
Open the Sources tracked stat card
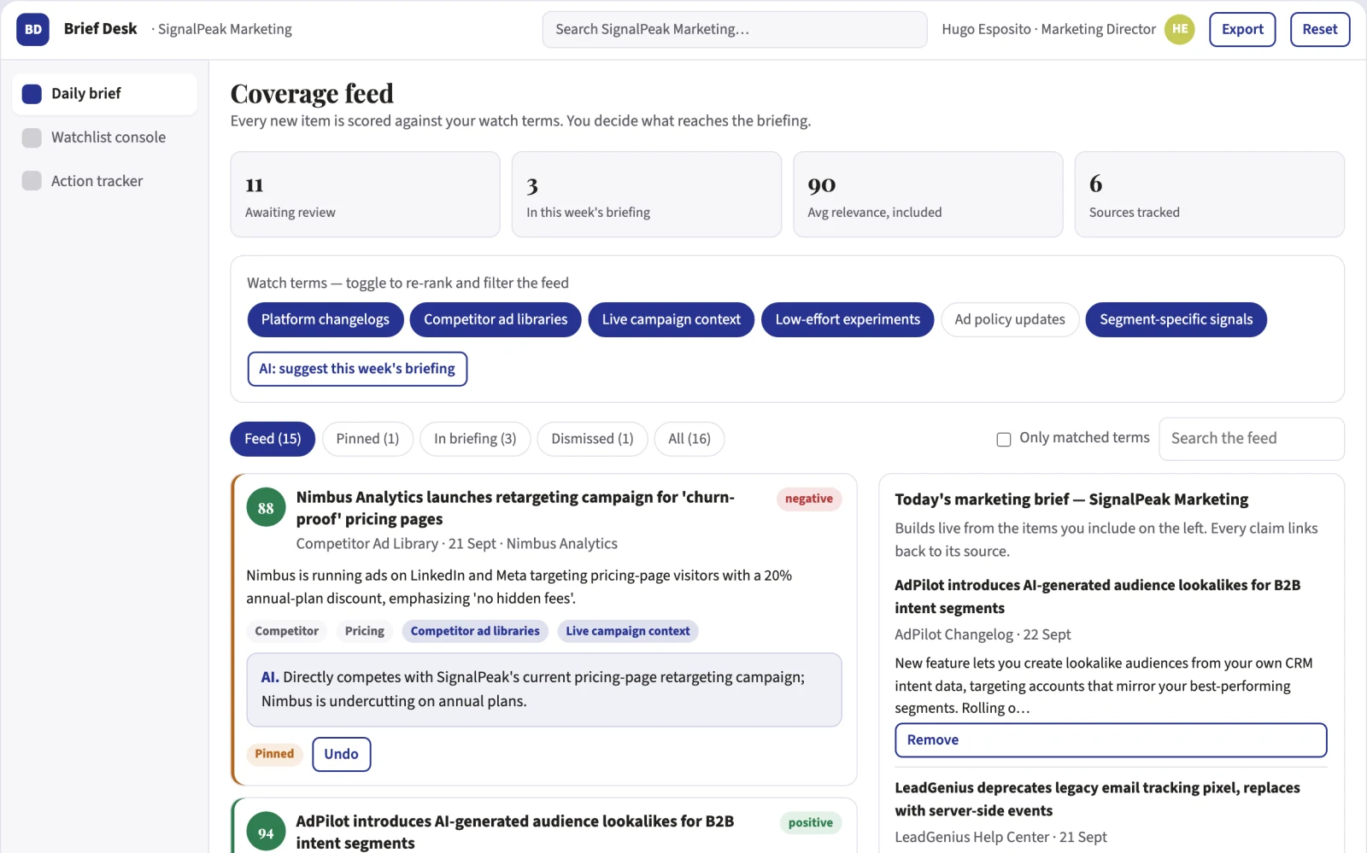tap(1209, 195)
